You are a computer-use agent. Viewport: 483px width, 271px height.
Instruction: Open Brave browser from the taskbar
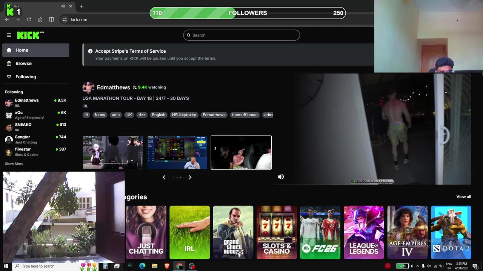click(x=167, y=266)
